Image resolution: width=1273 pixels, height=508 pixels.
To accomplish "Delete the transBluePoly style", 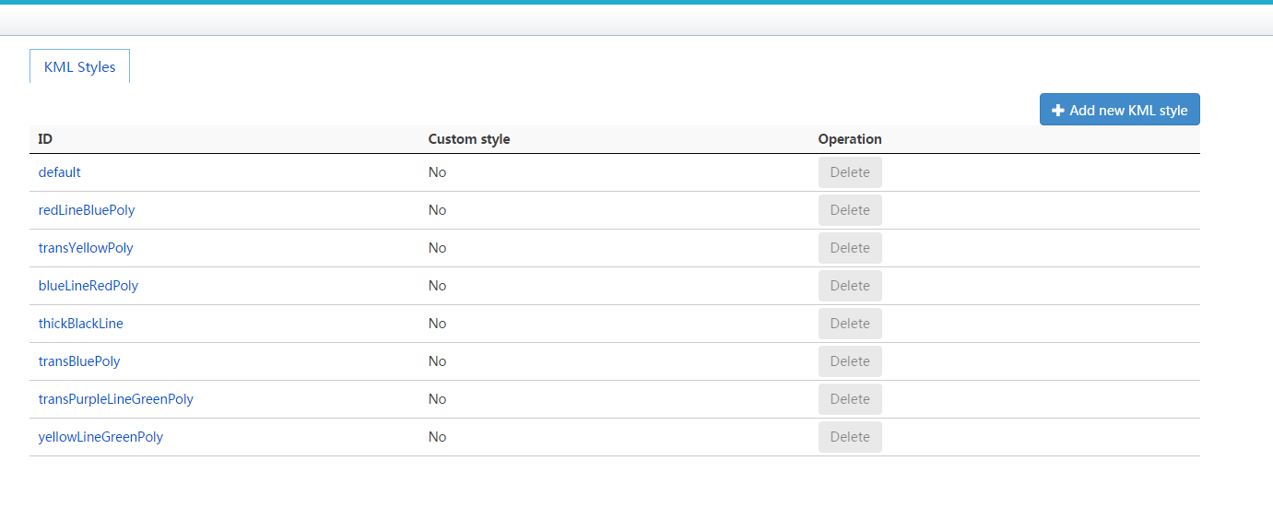I will click(850, 361).
